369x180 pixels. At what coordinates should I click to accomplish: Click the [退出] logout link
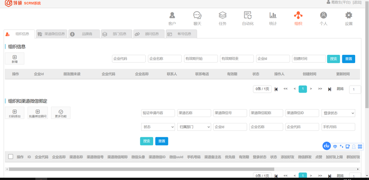coord(357,2)
